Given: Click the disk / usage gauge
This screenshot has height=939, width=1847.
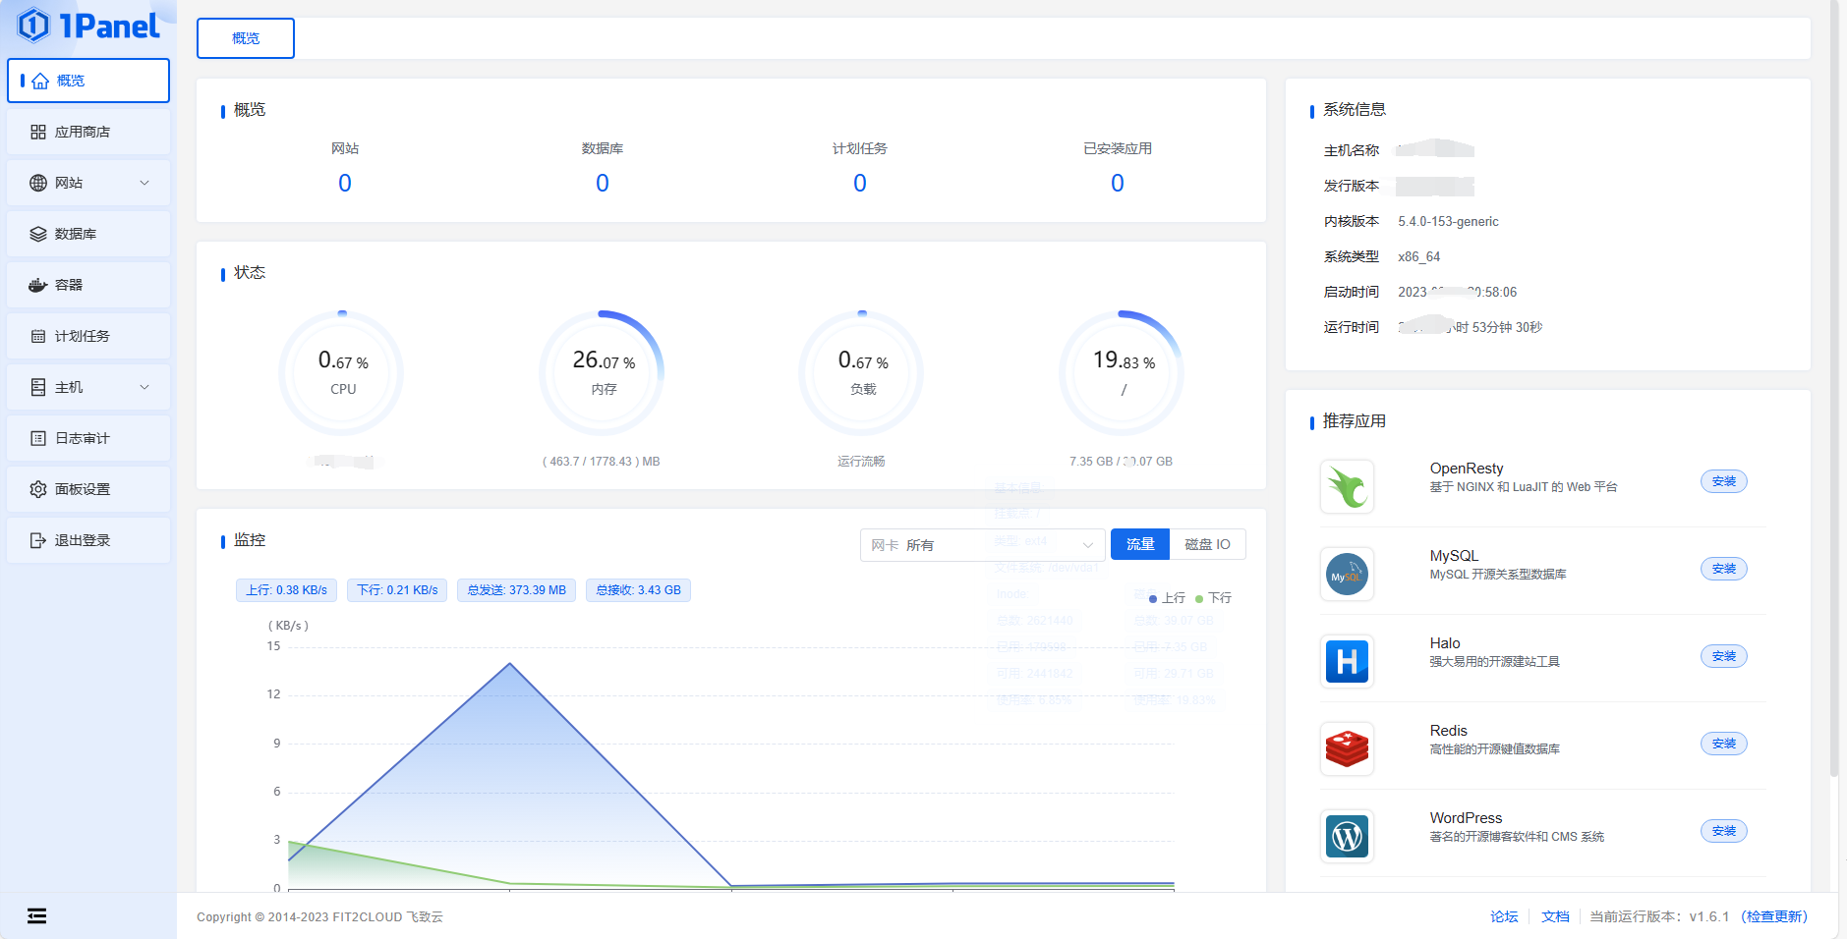Looking at the screenshot, I should [x=1123, y=373].
